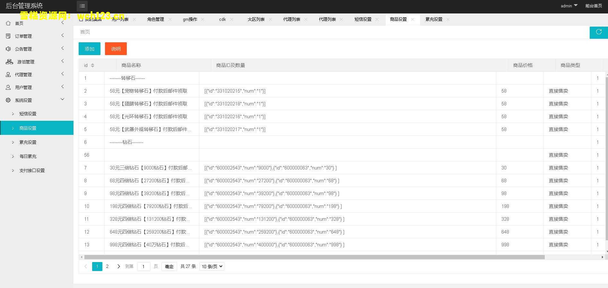
Task: Expand the 代理管理 menu chevron
Action: [x=63, y=74]
